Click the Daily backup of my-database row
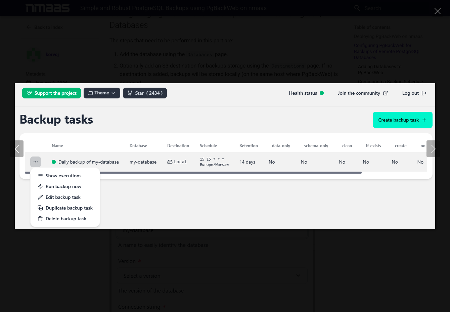The image size is (450, 312). pos(226,162)
